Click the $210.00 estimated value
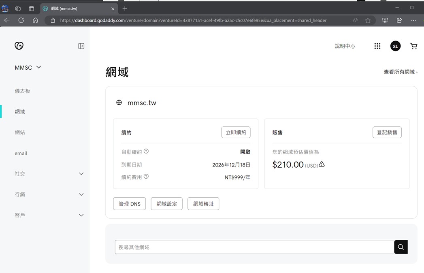 [x=288, y=164]
